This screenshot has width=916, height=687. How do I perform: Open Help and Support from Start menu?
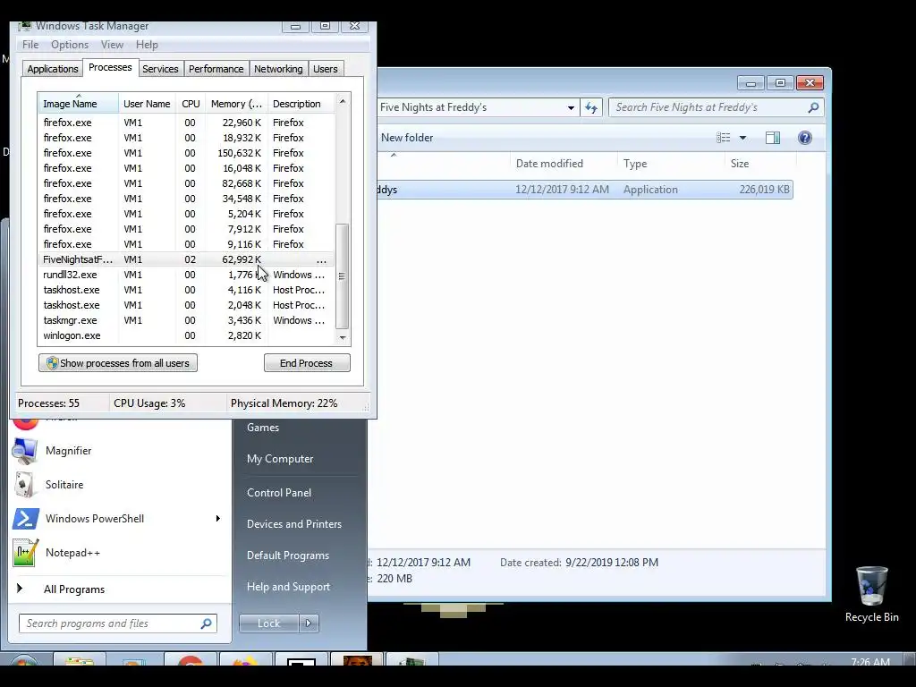tap(288, 587)
